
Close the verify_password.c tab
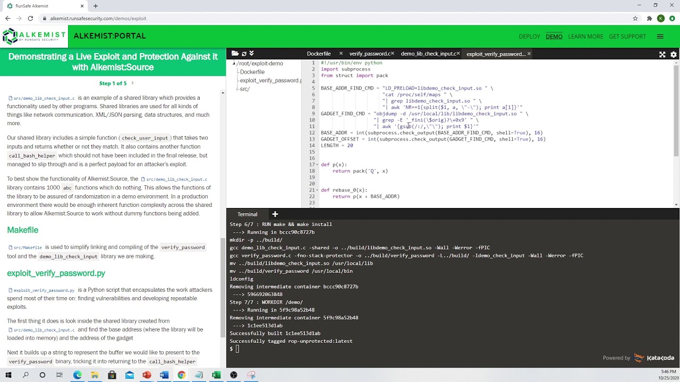394,54
